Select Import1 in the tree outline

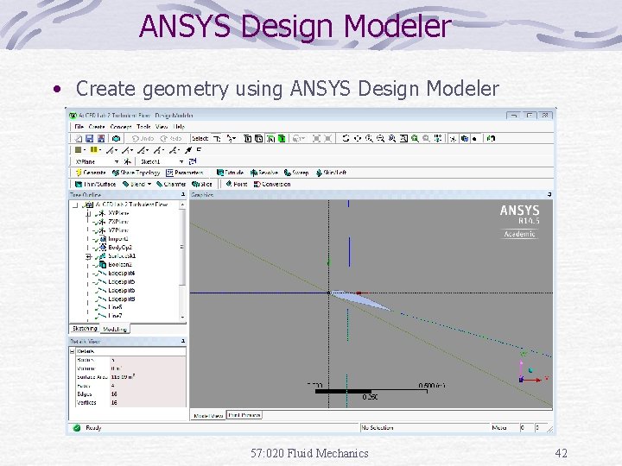[117, 239]
